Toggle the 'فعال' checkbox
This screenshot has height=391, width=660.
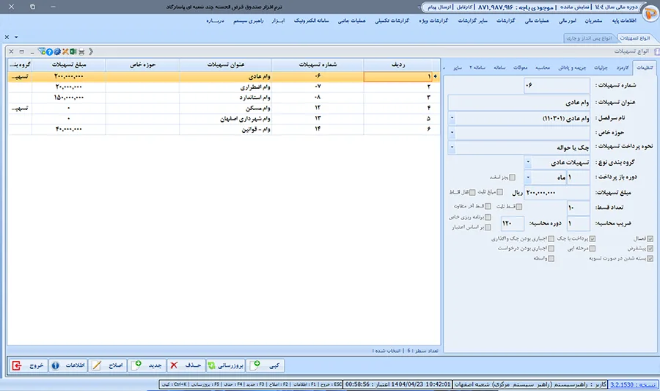coord(650,238)
